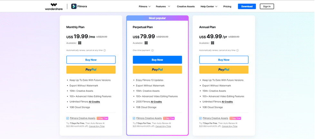The image size is (315, 139).
Task: Uncheck Filmora Creative Assets in Perpetual Plan
Action: point(134,118)
